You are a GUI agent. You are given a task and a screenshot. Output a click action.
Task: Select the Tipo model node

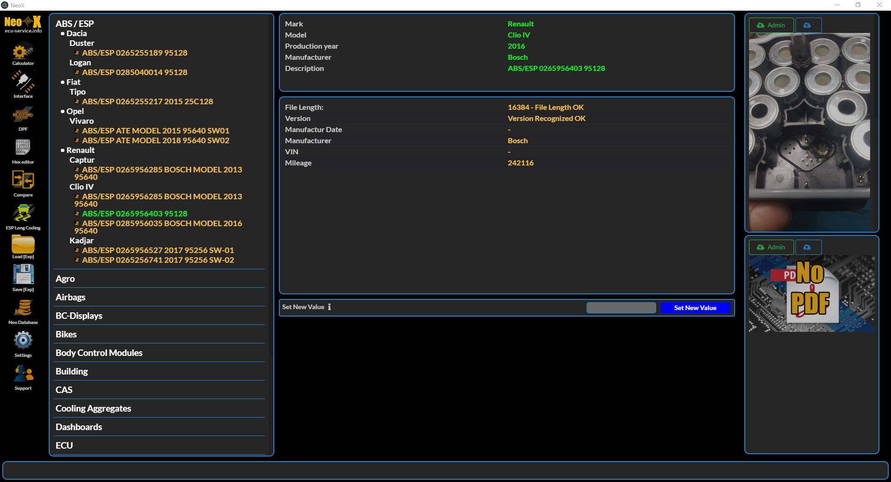(x=77, y=92)
